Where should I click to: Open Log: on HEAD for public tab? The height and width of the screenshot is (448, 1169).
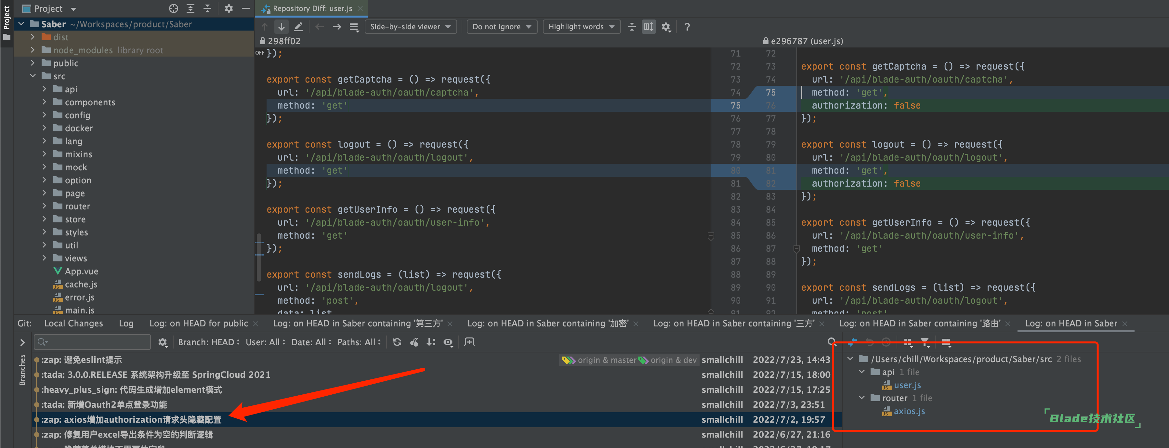click(198, 323)
